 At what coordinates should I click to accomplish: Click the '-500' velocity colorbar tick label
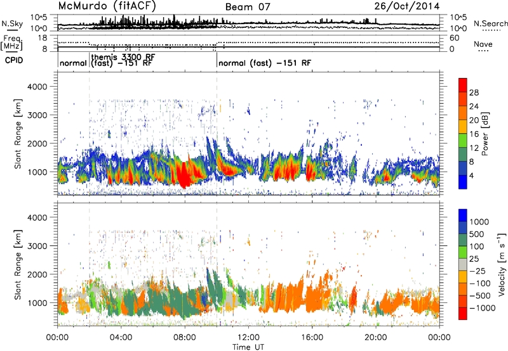tap(480, 295)
